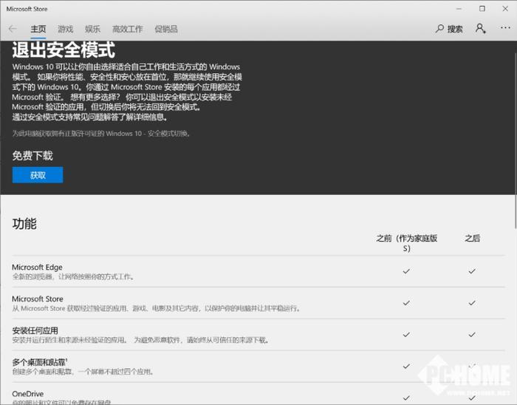Image resolution: width=517 pixels, height=405 pixels.
Task: Click the blue 获取 button
Action: (38, 175)
